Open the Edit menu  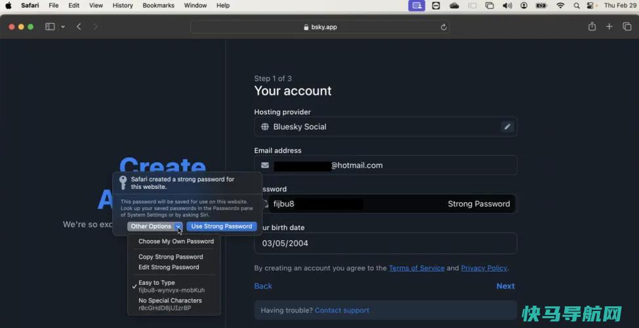click(x=73, y=5)
